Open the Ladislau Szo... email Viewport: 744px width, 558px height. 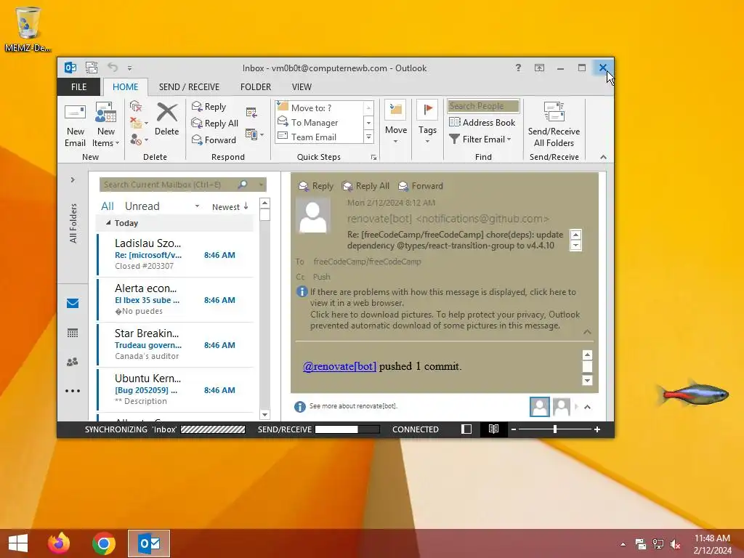[x=176, y=254]
